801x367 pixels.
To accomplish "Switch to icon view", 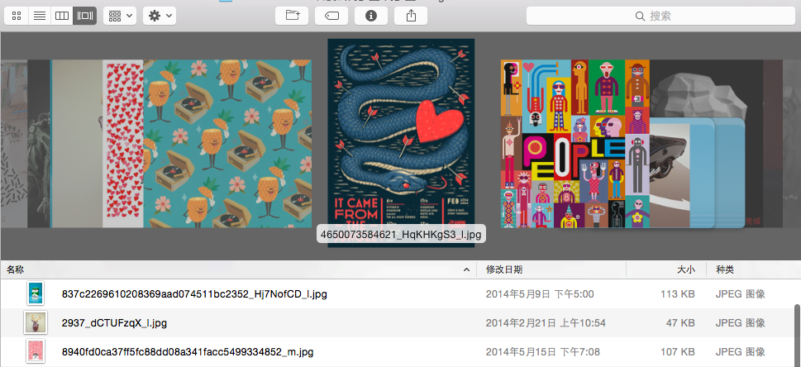I will tap(17, 16).
